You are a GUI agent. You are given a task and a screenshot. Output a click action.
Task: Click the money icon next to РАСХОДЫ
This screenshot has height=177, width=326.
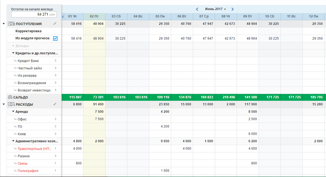[x=11, y=104]
